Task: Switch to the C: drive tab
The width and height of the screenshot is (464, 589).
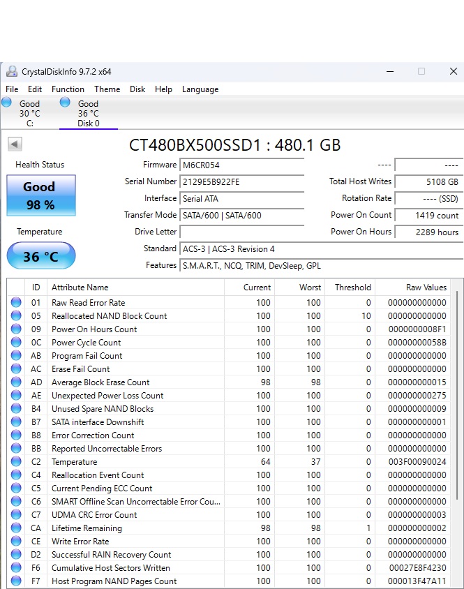Action: point(29,114)
